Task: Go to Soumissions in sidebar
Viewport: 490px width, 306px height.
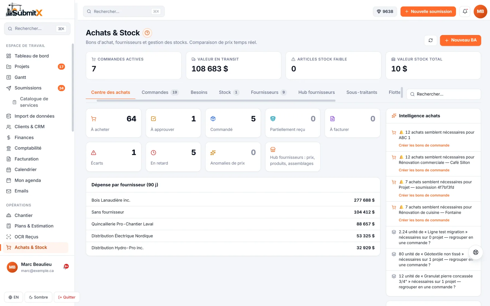Action: pos(36,88)
